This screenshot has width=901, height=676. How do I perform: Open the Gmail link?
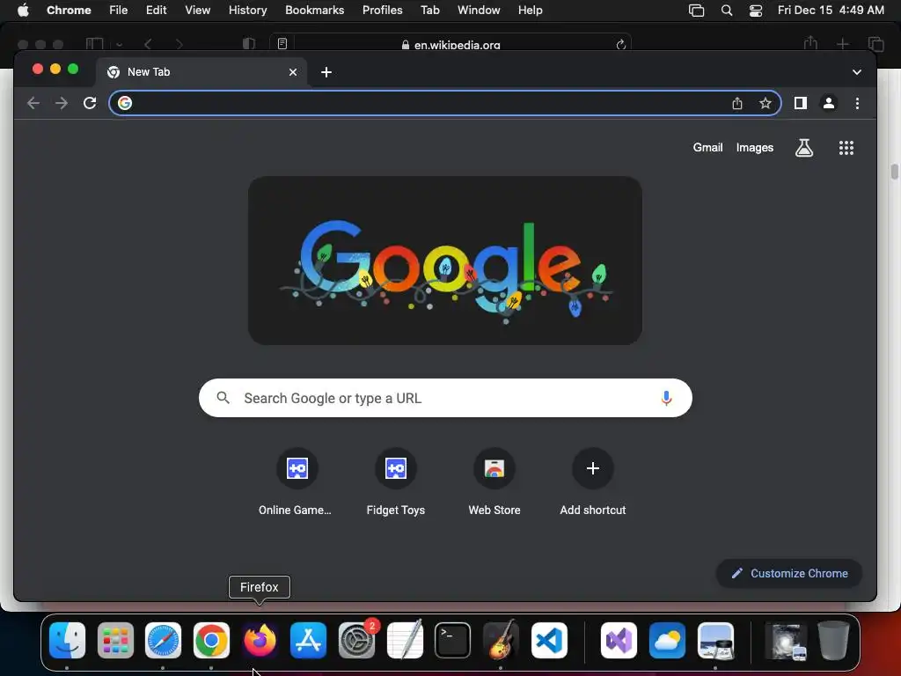tap(707, 148)
